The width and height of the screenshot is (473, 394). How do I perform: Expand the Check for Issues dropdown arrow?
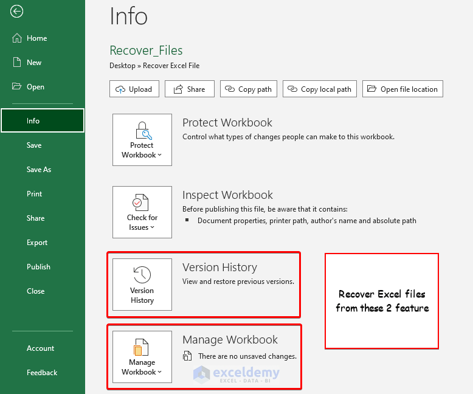[153, 227]
